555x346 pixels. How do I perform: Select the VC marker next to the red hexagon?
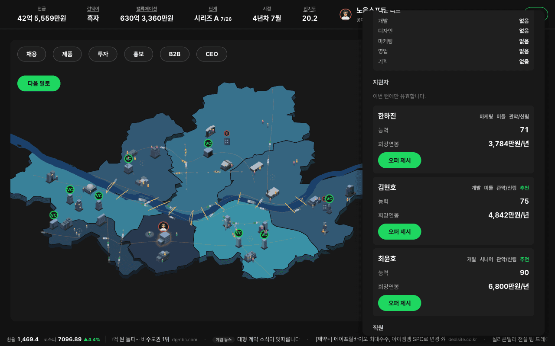click(208, 143)
